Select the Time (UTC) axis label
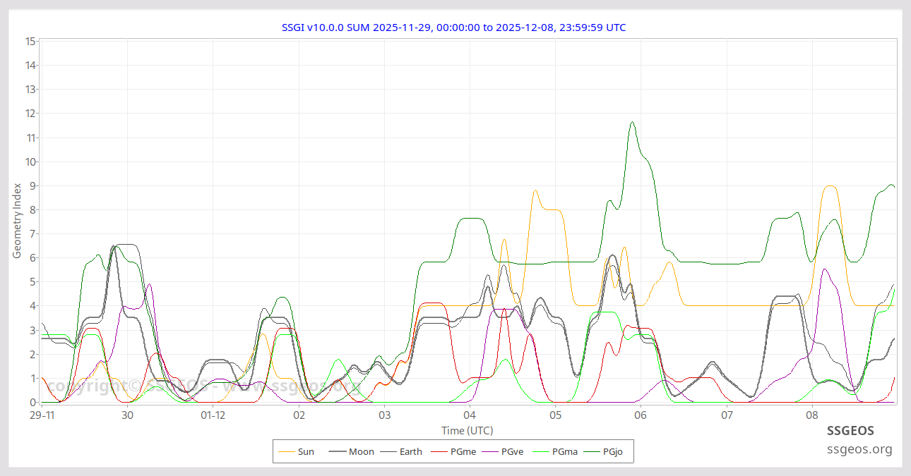Image resolution: width=911 pixels, height=476 pixels. coord(465,430)
